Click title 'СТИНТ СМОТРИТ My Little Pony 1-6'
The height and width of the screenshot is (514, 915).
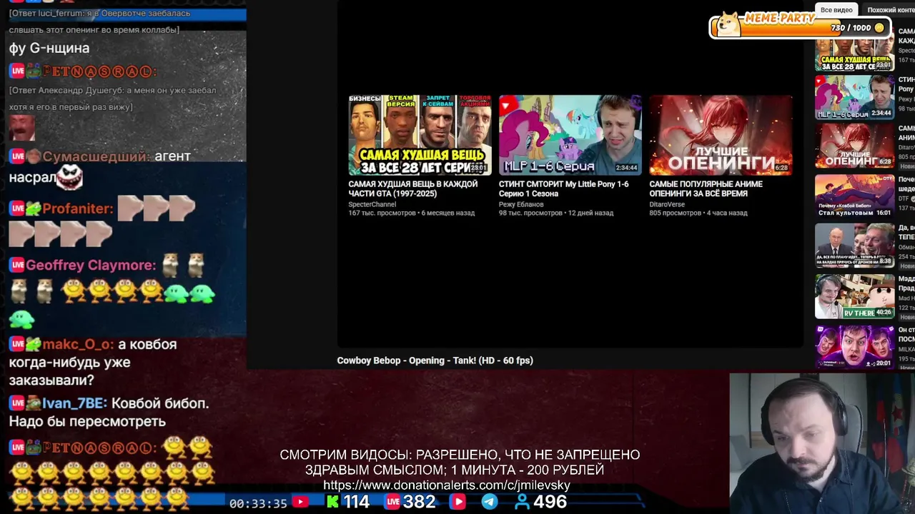563,188
